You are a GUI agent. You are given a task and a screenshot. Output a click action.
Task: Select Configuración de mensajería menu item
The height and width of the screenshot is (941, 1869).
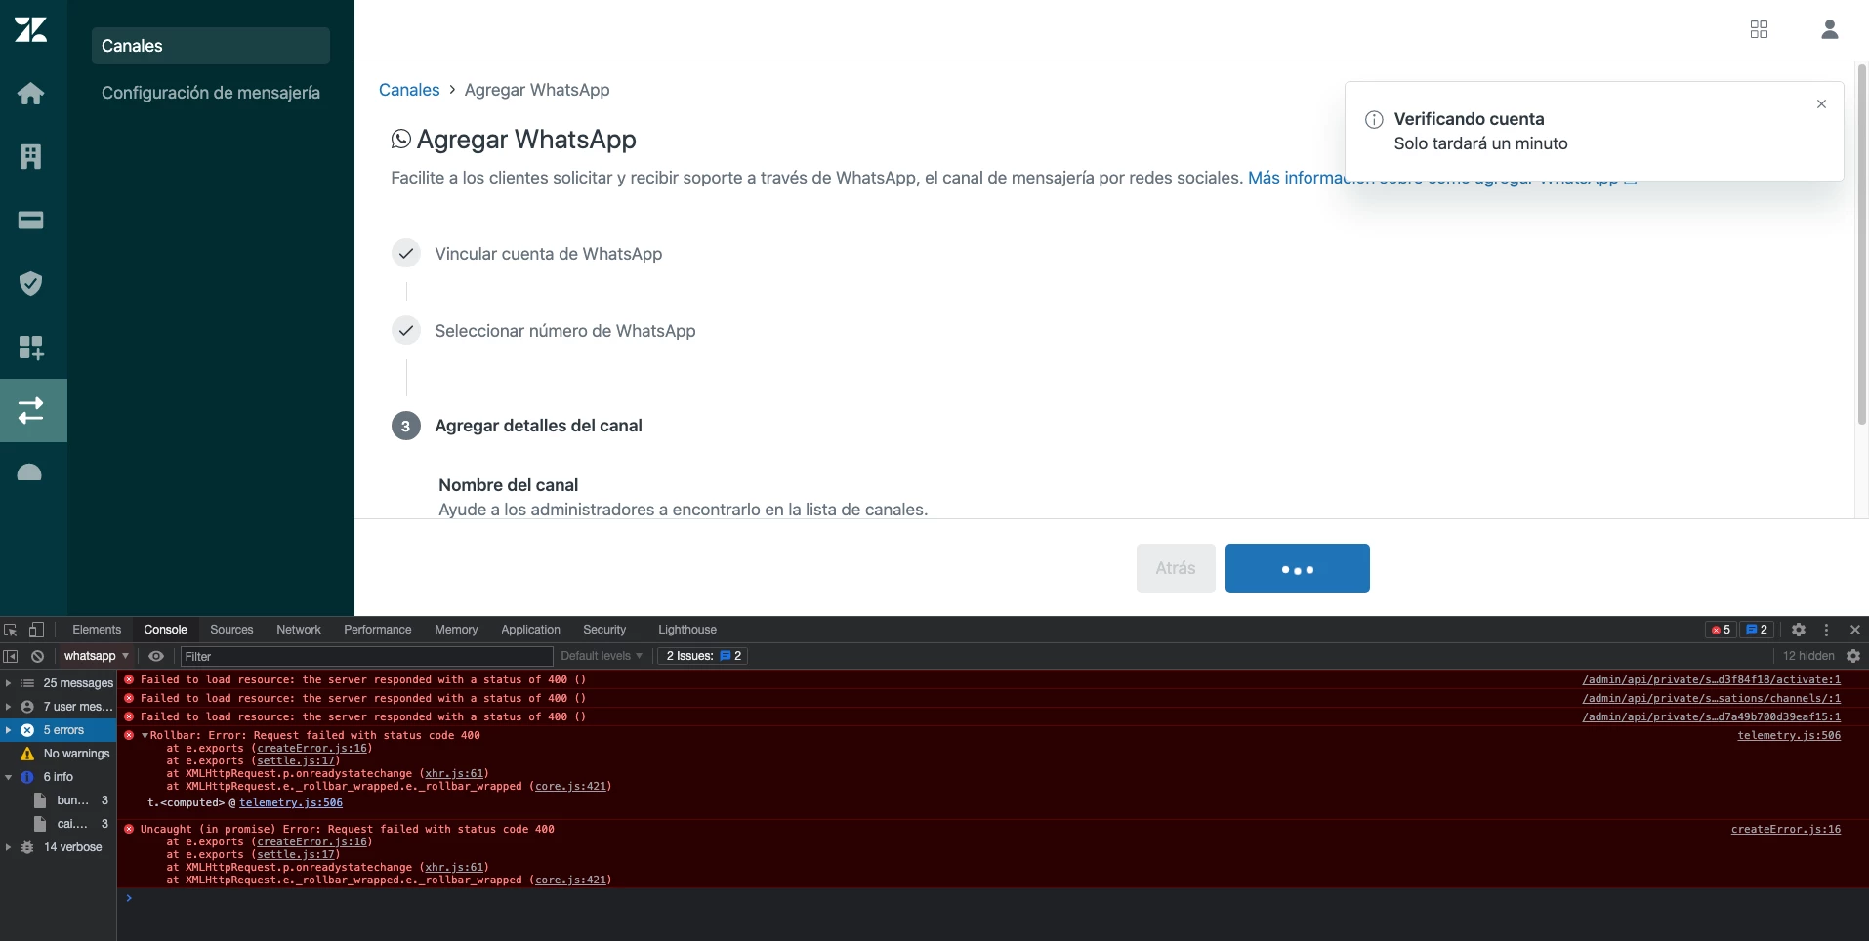click(211, 93)
